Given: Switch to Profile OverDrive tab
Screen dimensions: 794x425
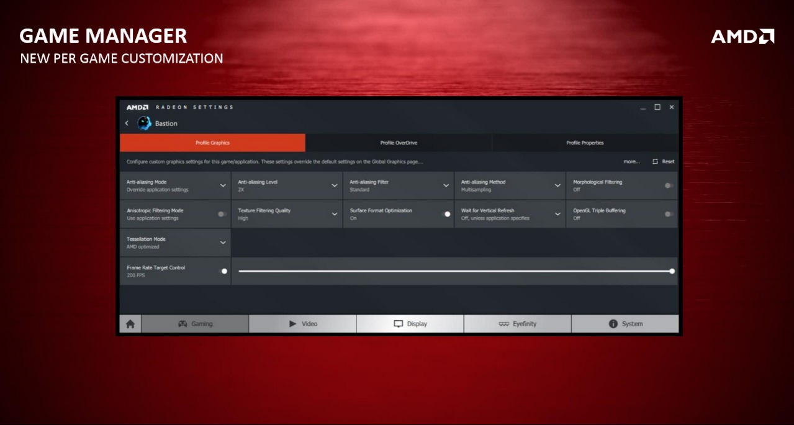Looking at the screenshot, I should tap(399, 143).
